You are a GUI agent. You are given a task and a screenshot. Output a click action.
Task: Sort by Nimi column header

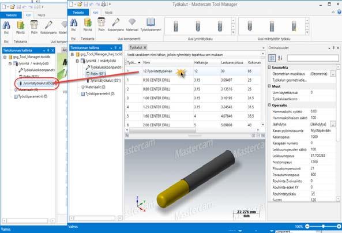coord(167,62)
